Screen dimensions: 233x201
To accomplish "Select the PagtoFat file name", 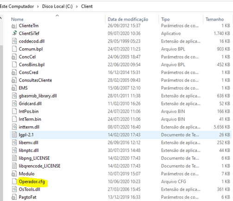I will coord(27,197).
